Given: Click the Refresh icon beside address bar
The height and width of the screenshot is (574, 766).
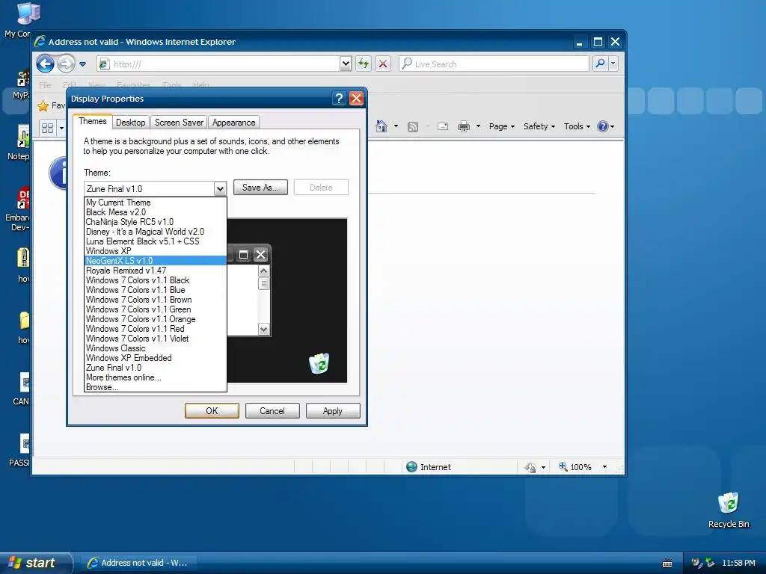Looking at the screenshot, I should [x=364, y=64].
